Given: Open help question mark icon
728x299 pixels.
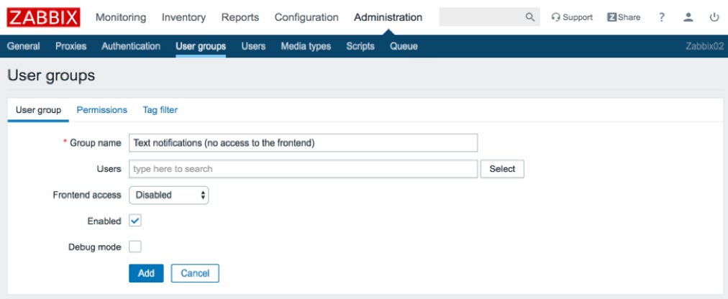Looking at the screenshot, I should [662, 18].
